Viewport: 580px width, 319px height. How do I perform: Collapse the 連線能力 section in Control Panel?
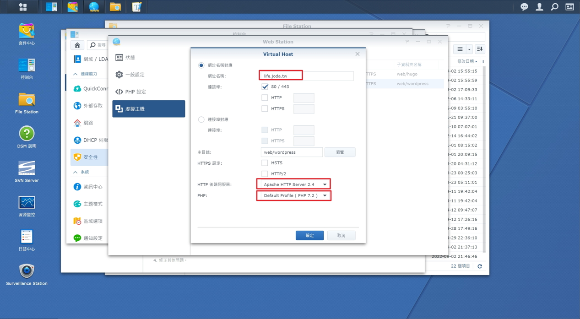76,74
